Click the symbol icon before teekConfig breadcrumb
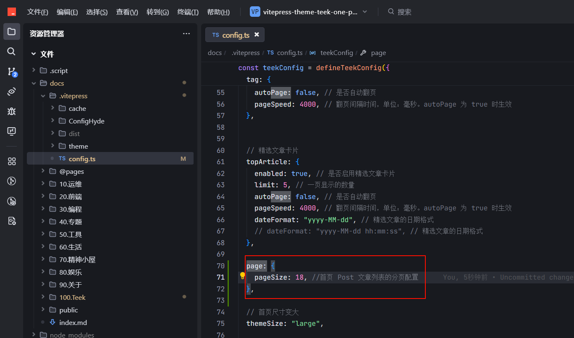This screenshot has height=338, width=574. [312, 53]
